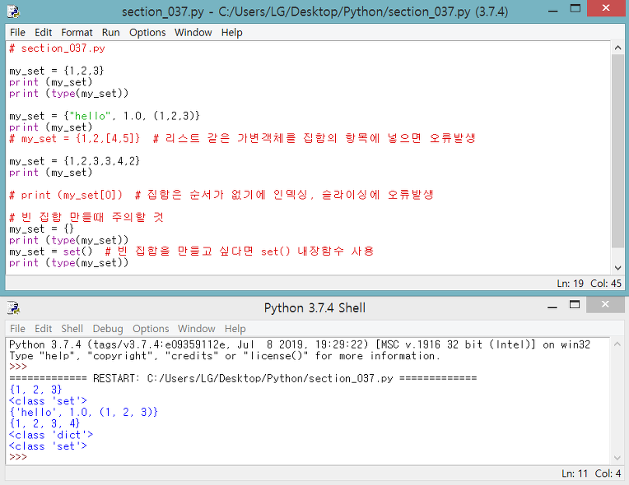Click the '# section_037.py' comment line

tap(57, 48)
